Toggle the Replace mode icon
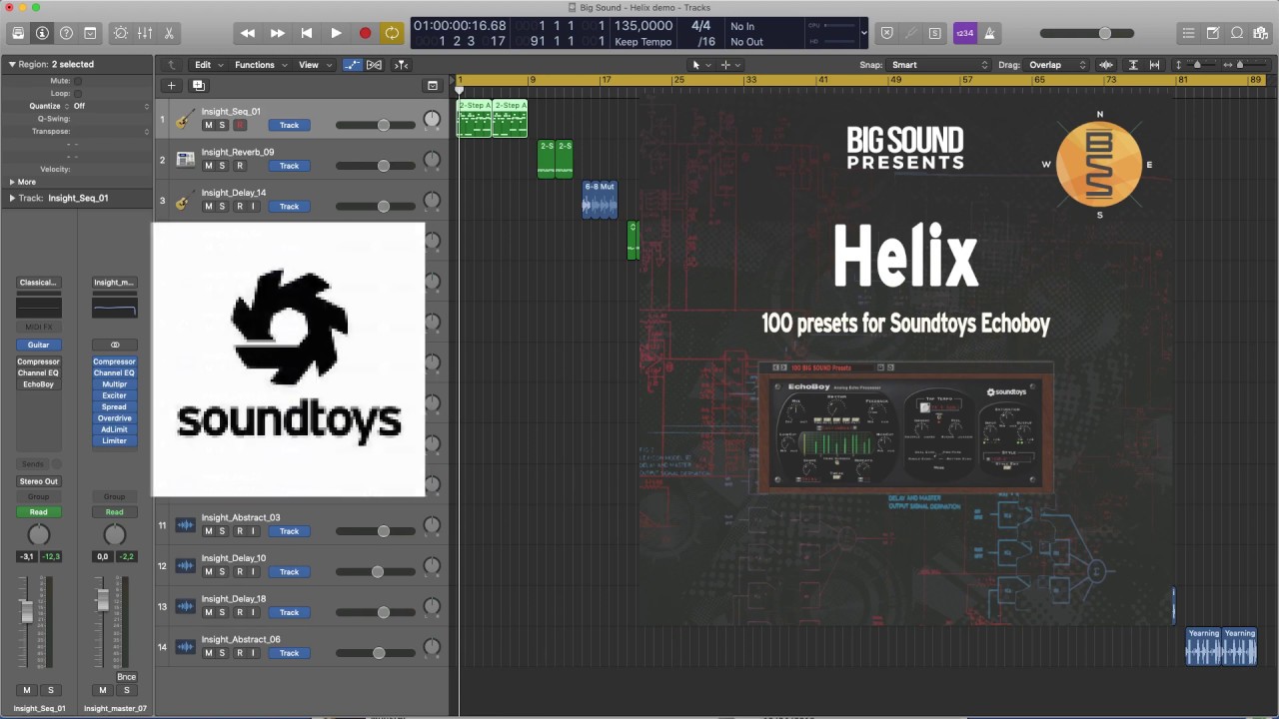This screenshot has height=719, width=1279. pos(886,33)
